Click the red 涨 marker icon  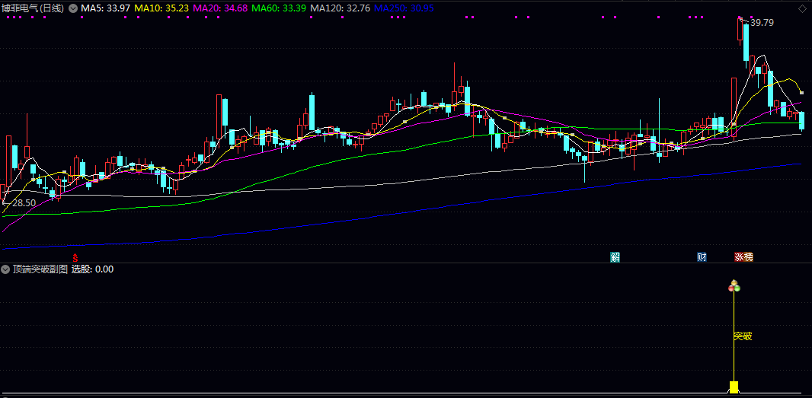click(x=739, y=257)
